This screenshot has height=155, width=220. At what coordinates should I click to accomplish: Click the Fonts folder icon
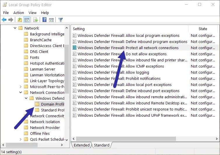[x=26, y=57]
